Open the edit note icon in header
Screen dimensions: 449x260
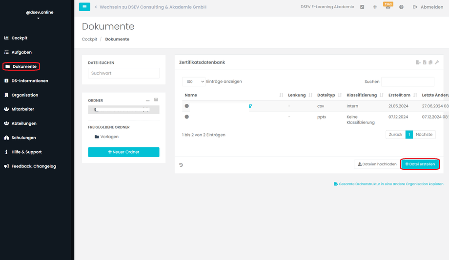pyautogui.click(x=362, y=7)
